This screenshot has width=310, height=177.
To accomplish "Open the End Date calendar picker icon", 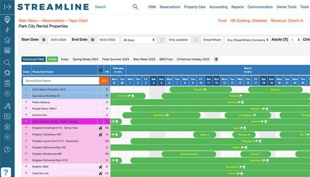I will pyautogui.click(x=93, y=40).
